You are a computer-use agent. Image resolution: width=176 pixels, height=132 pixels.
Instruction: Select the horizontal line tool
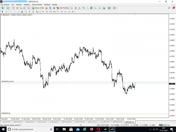[x=14, y=12]
